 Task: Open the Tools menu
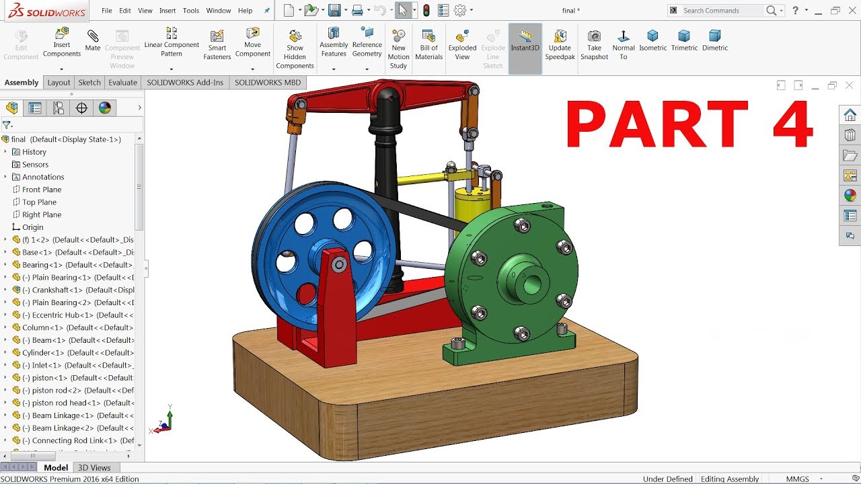(191, 11)
